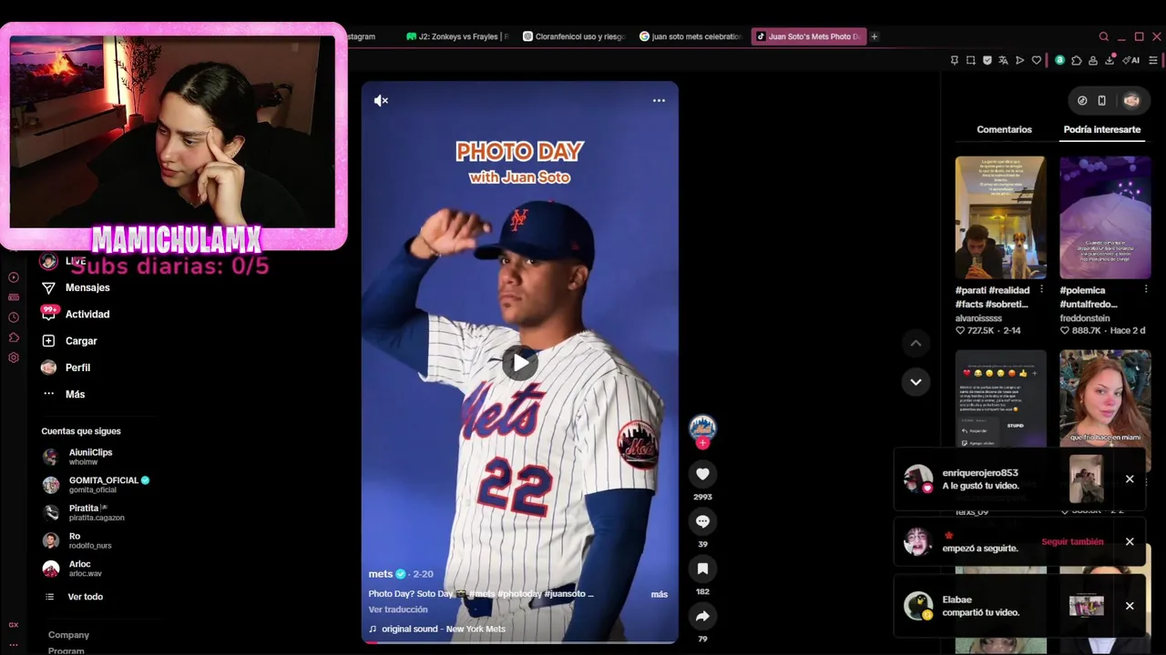Bookmark page with heart icon in toolbar
Image resolution: width=1166 pixels, height=655 pixels.
(1036, 60)
